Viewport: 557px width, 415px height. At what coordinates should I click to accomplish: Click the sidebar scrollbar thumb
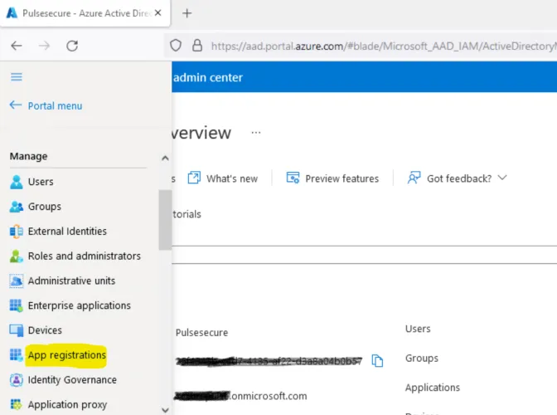[x=165, y=220]
